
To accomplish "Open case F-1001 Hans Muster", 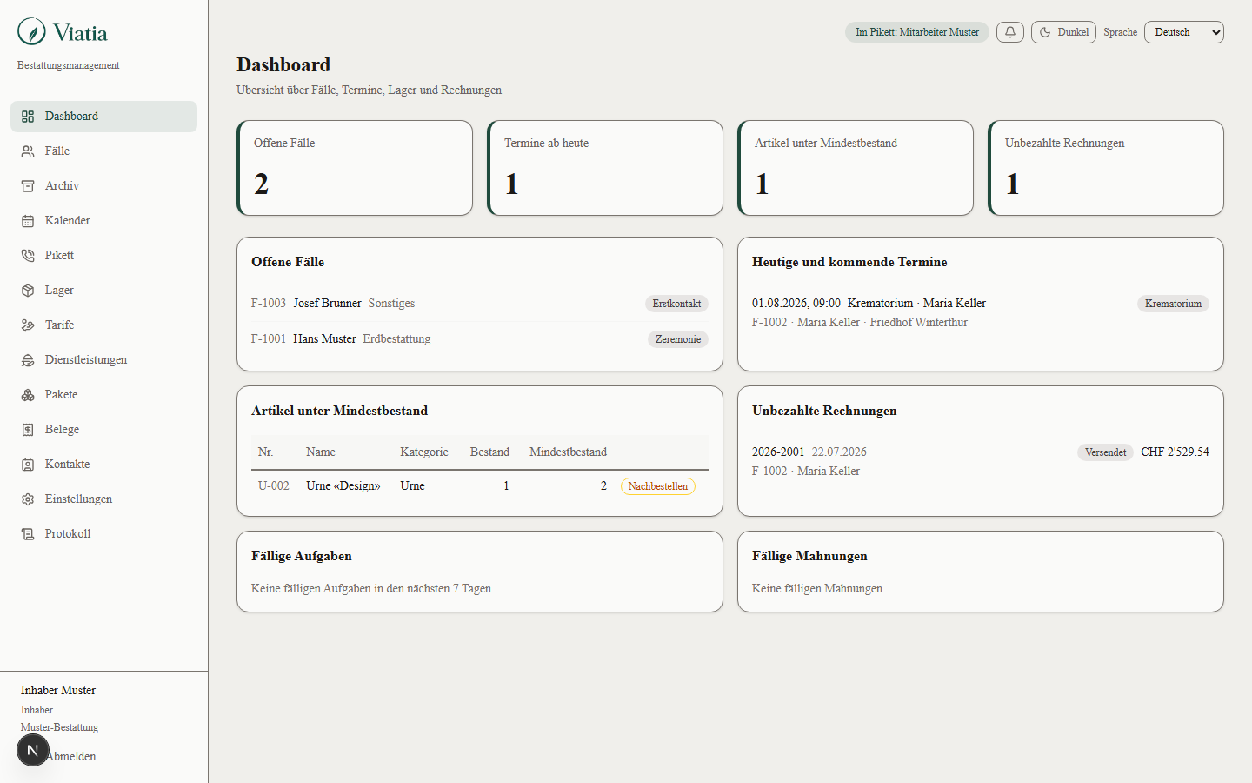I will (480, 339).
